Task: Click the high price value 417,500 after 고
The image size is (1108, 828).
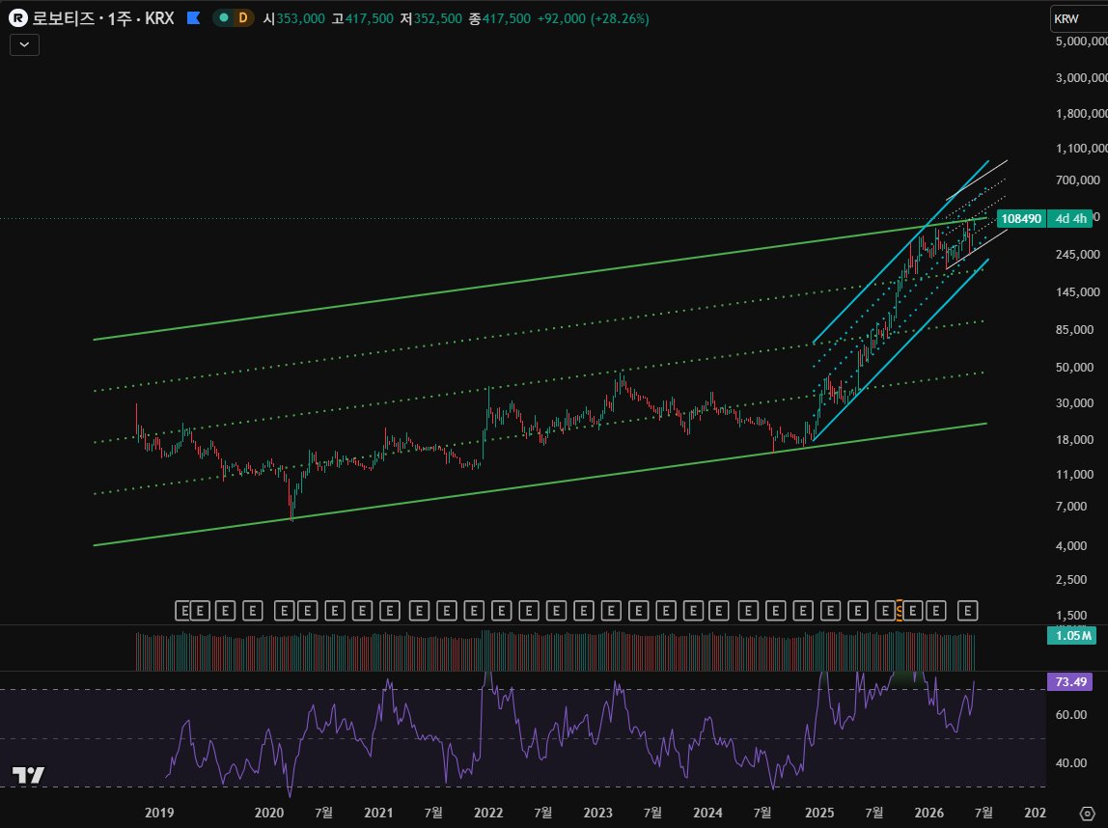Action: tap(369, 18)
